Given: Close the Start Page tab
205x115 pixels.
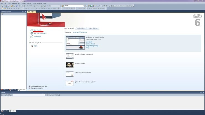Looking at the screenshot, I should [35, 12].
